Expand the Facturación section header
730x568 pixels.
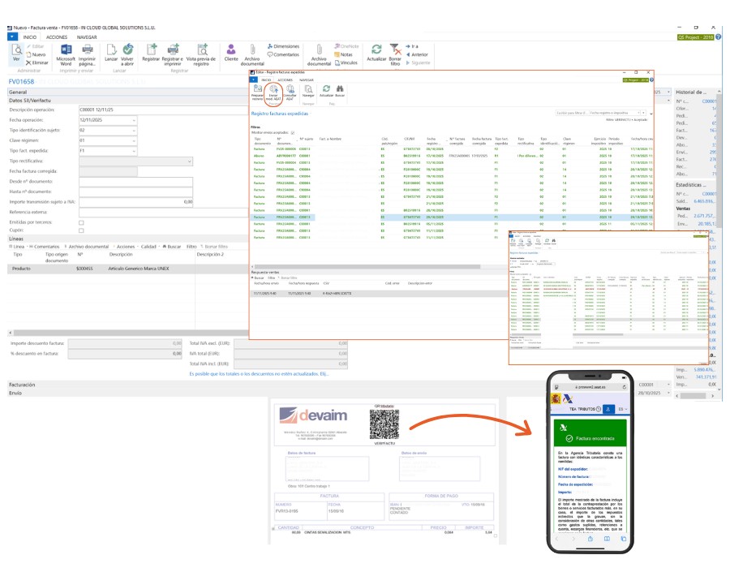[22, 383]
